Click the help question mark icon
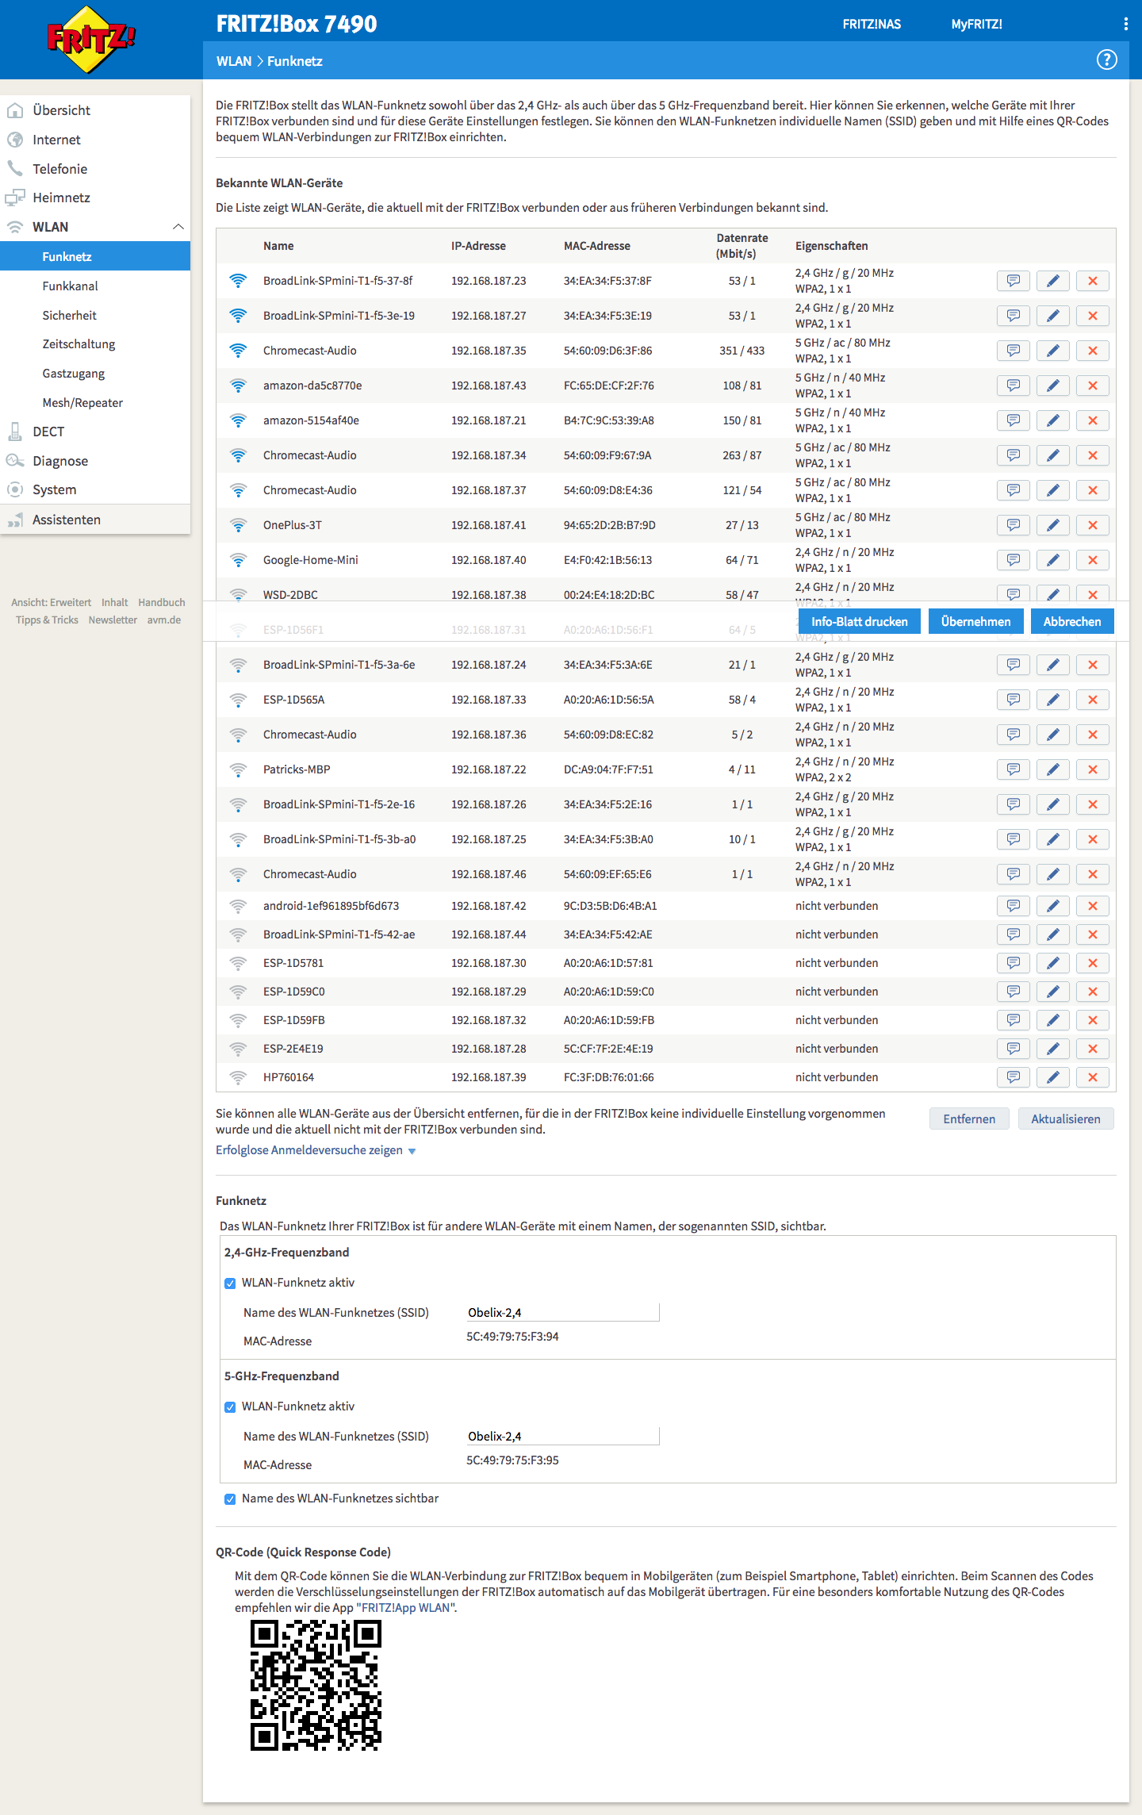This screenshot has width=1142, height=1815. tap(1106, 59)
